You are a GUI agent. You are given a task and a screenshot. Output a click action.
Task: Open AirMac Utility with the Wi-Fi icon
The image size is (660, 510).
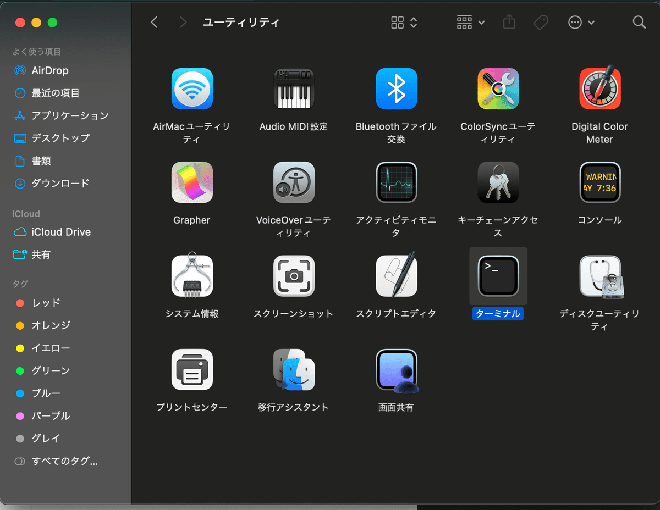192,89
